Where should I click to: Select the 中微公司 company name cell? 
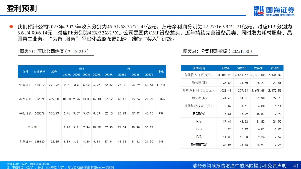point(25,85)
